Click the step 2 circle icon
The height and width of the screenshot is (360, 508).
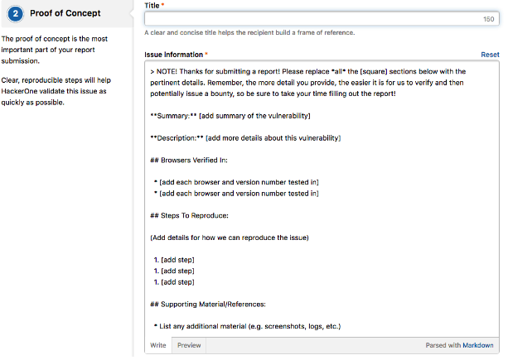16,13
